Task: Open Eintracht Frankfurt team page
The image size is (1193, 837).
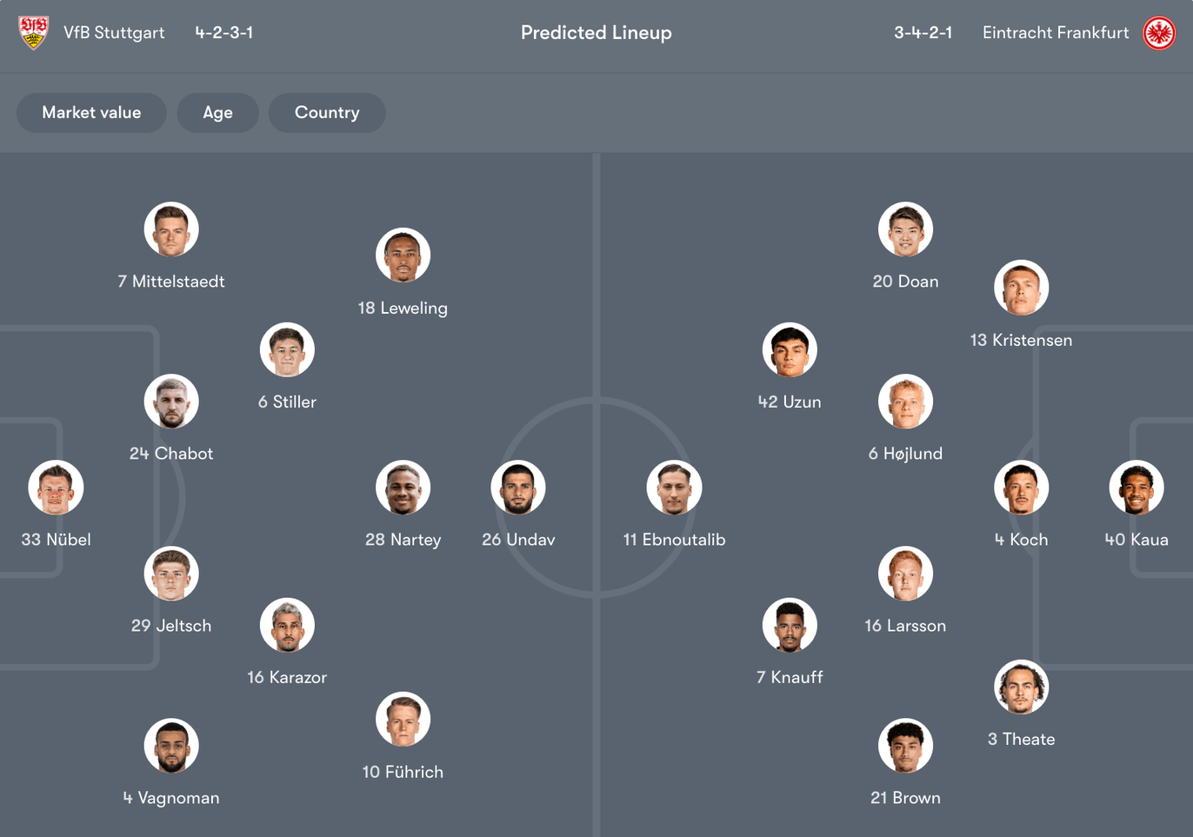Action: [1055, 32]
